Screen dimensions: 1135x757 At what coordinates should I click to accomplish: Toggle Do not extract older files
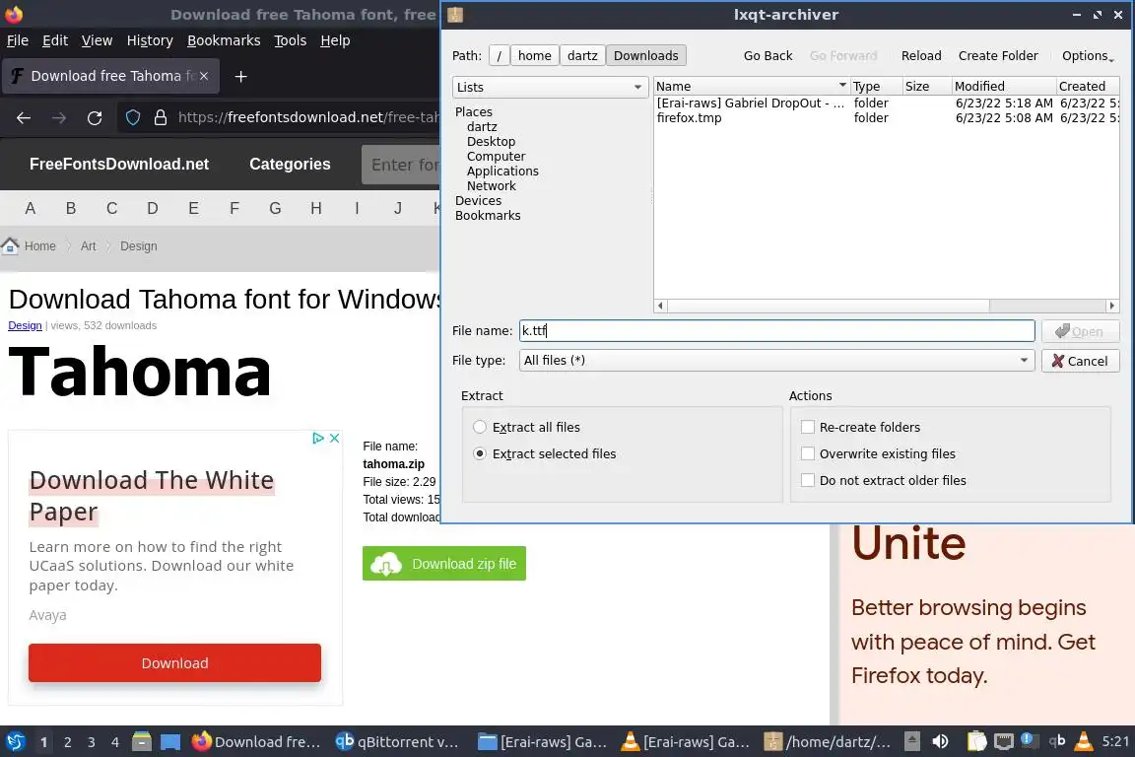pos(808,480)
